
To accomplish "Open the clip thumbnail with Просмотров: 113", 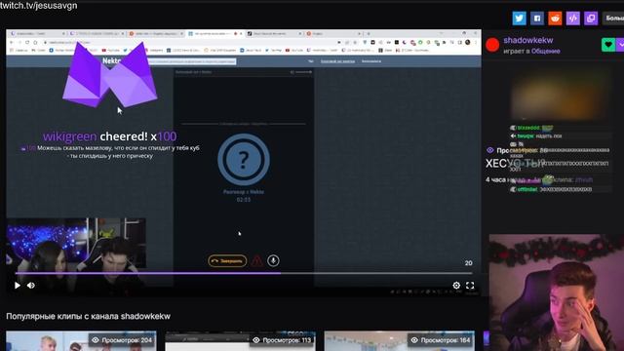I will [241, 341].
